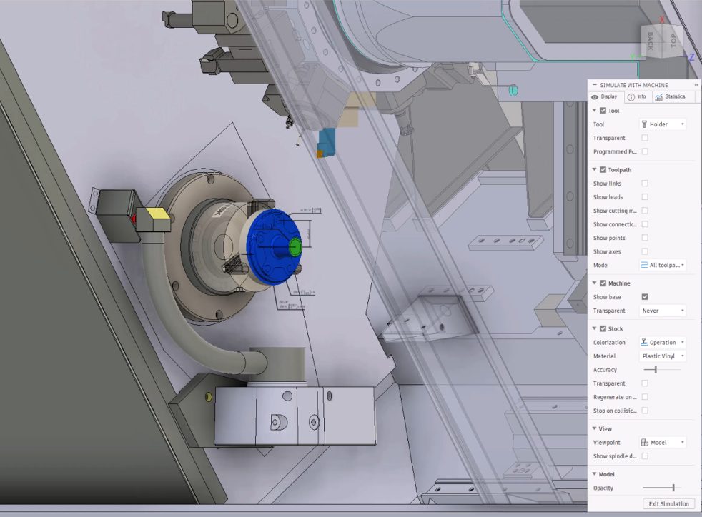
Task: Collapse the View section triangle
Action: pos(594,428)
